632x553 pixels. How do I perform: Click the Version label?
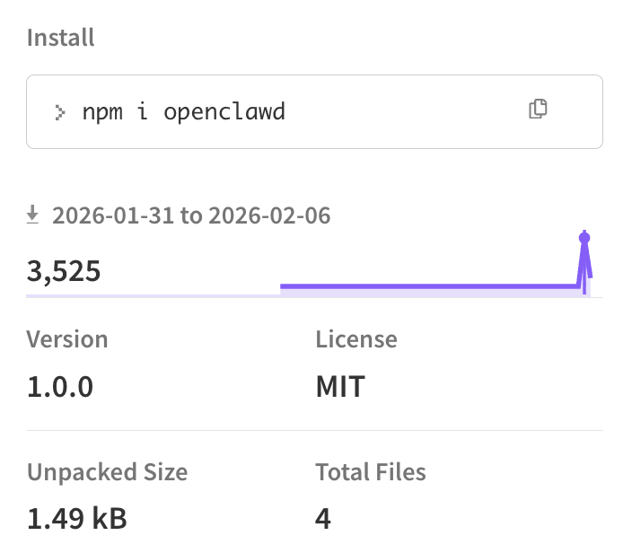click(x=67, y=339)
